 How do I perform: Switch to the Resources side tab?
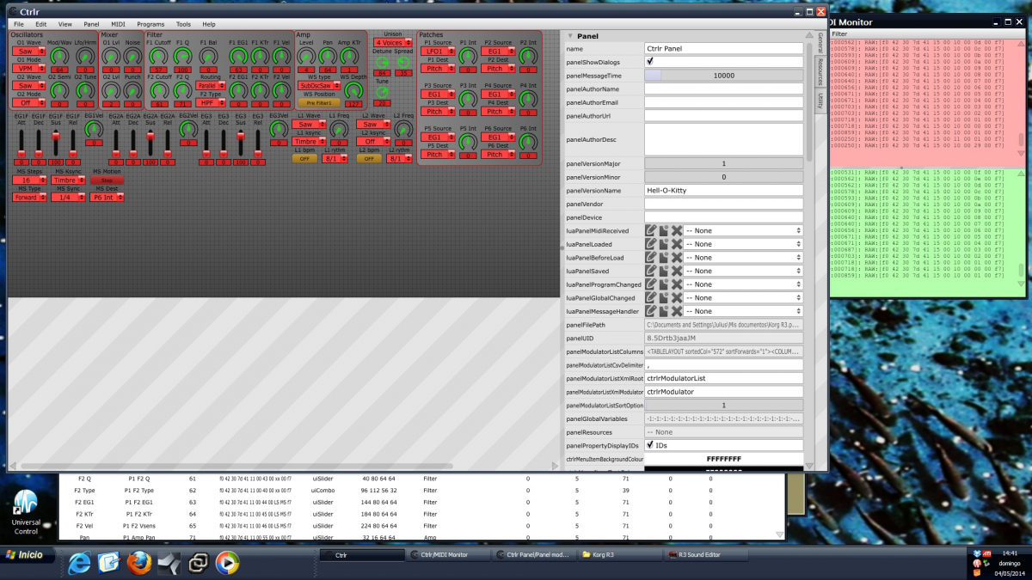[820, 72]
